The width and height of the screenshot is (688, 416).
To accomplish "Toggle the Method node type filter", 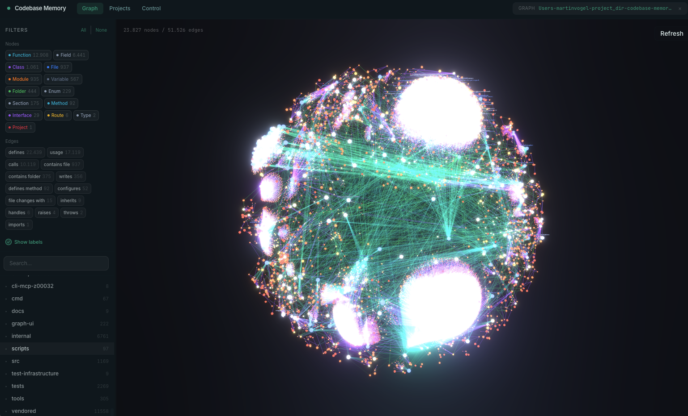I will [x=61, y=103].
